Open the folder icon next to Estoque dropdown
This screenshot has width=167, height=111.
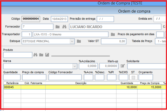(79, 41)
